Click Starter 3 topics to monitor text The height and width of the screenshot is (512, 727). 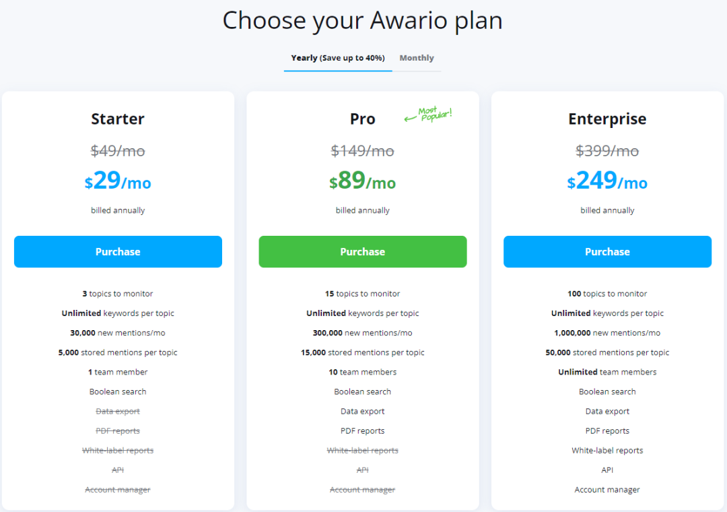tap(118, 294)
